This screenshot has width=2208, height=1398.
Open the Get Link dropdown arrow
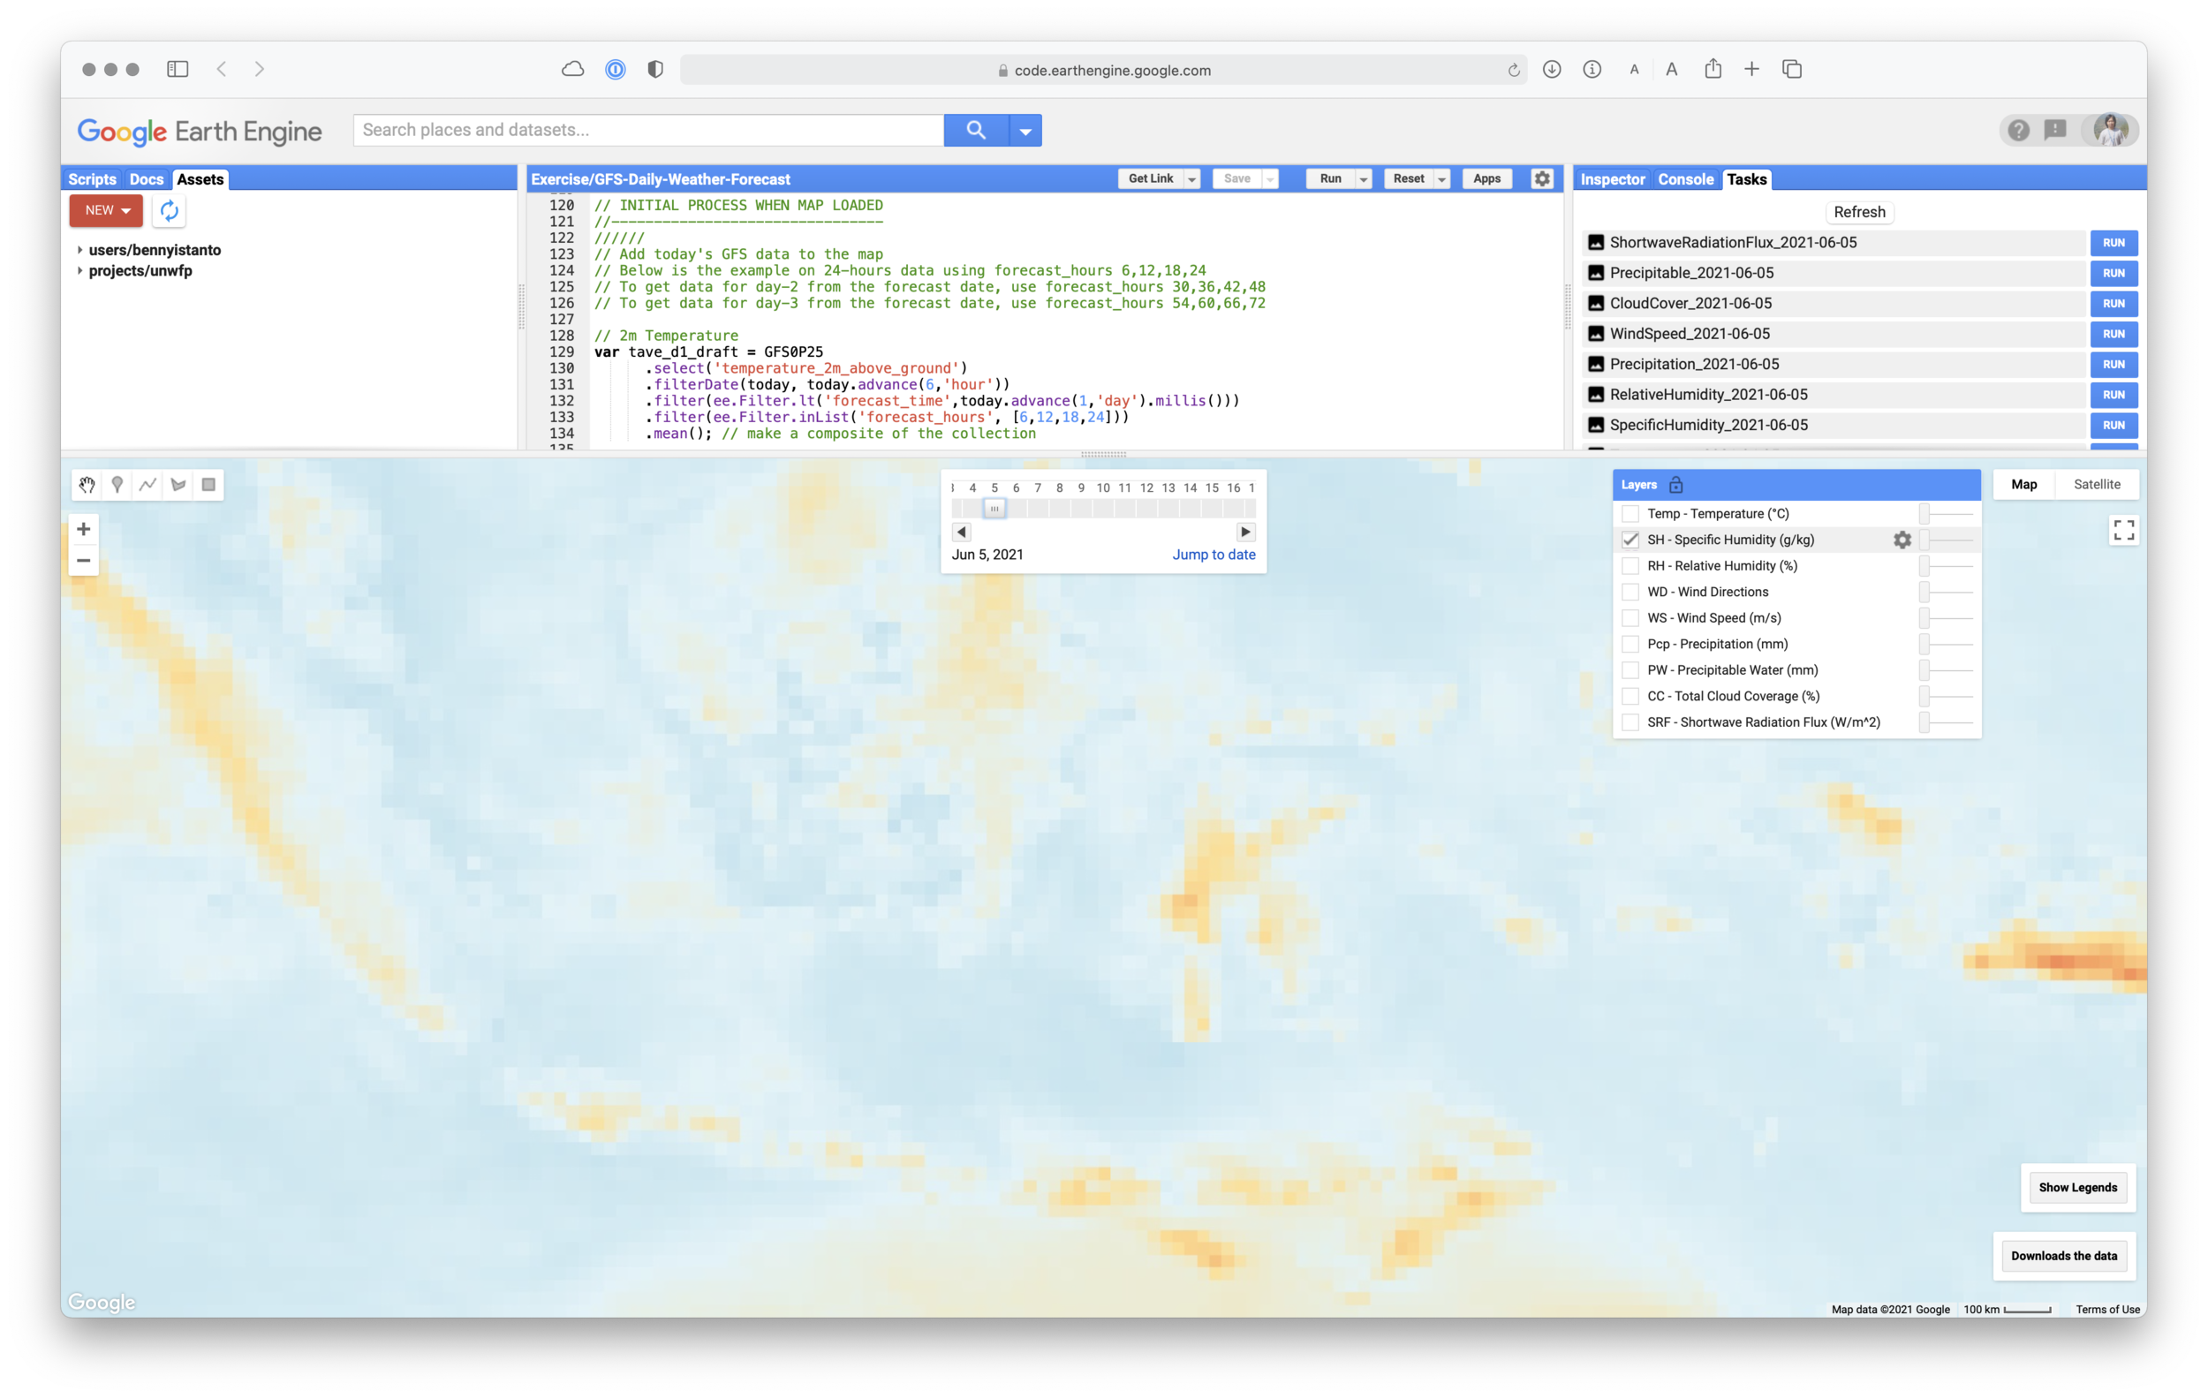click(x=1192, y=179)
